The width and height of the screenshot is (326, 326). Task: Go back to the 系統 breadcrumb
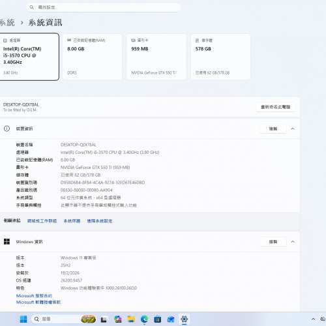click(7, 23)
